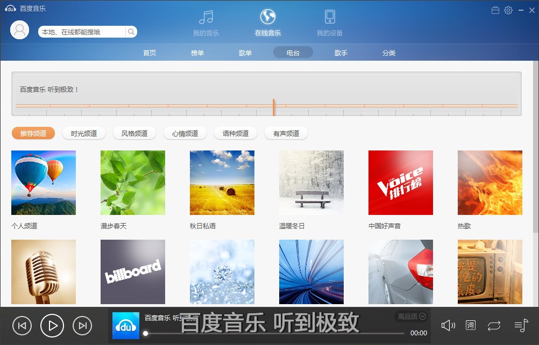Open the 我的设备 phone icon
The height and width of the screenshot is (345, 539).
pos(330,17)
